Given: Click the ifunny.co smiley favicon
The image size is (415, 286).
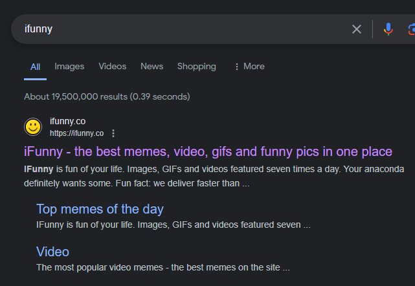Looking at the screenshot, I should tap(33, 127).
